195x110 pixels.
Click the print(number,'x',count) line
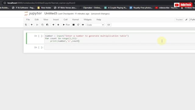tap(65, 41)
